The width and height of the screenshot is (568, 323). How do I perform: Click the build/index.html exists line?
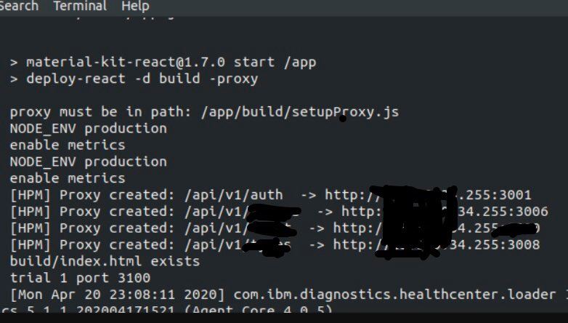(105, 261)
